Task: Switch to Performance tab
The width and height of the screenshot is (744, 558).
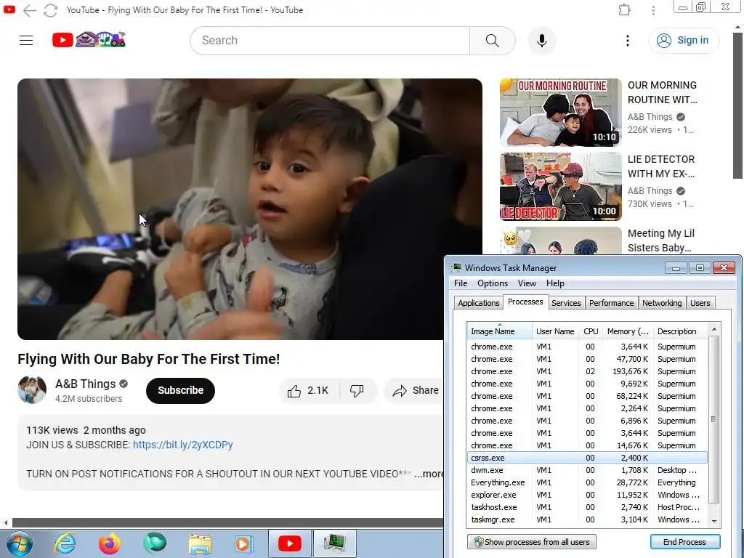Action: [x=611, y=303]
